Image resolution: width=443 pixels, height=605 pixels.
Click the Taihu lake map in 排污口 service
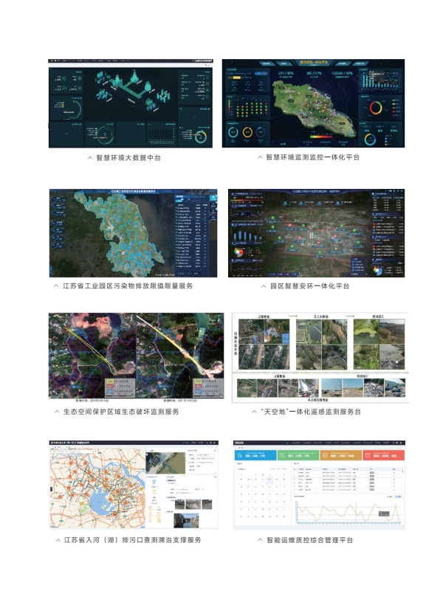click(97, 488)
